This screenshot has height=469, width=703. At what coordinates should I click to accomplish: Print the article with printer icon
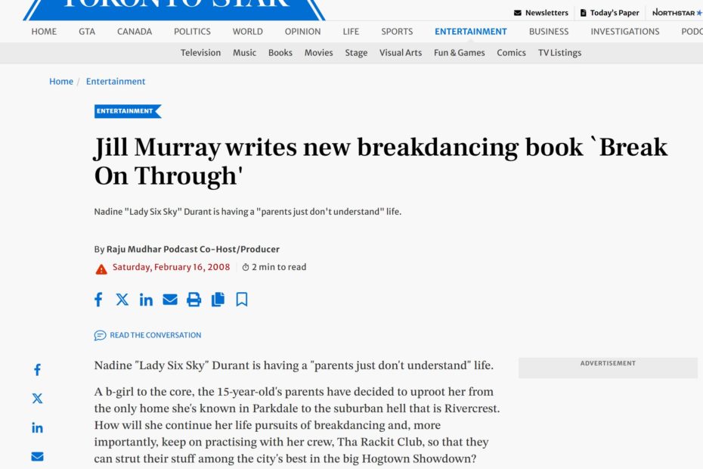(194, 300)
